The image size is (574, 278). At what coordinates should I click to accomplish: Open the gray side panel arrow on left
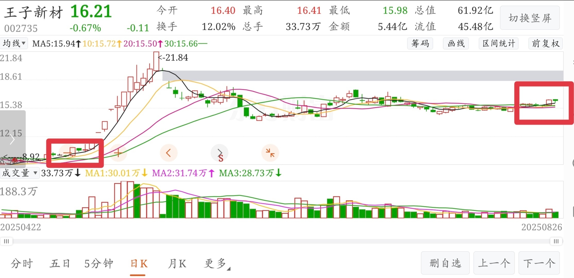(12, 140)
